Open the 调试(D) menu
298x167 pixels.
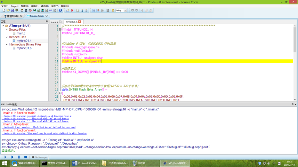point(45,6)
